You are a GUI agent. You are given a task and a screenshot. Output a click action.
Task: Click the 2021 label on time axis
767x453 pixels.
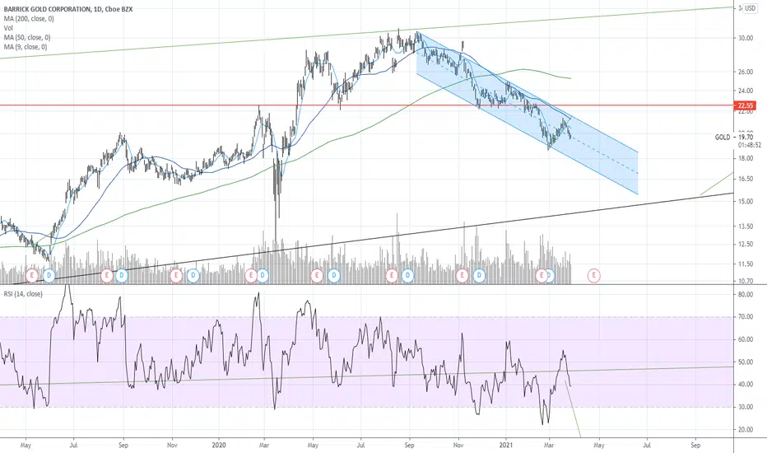506,445
